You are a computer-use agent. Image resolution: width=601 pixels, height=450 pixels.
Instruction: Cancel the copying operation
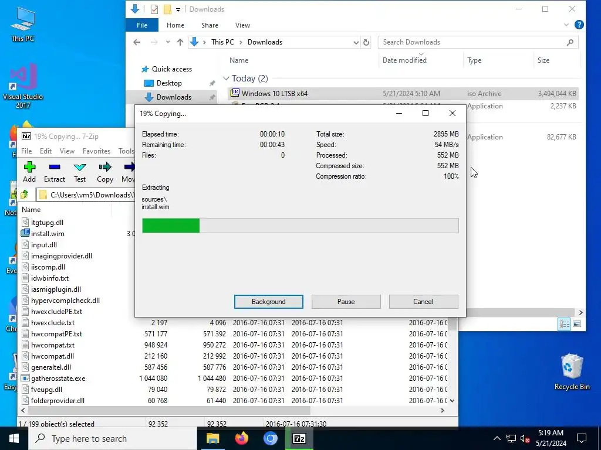coord(423,302)
